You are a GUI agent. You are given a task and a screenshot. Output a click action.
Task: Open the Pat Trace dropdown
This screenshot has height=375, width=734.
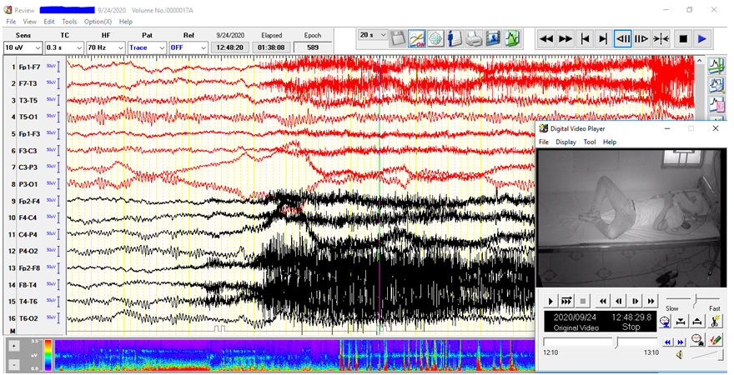[147, 47]
